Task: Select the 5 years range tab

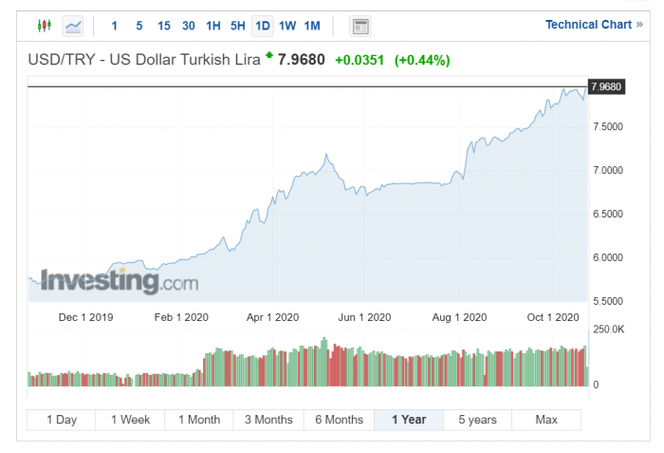Action: pyautogui.click(x=477, y=420)
